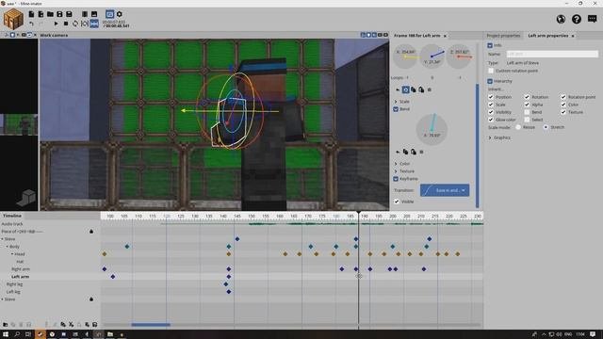Play the animation
Screen dimensions: 603x339
pos(57,24)
